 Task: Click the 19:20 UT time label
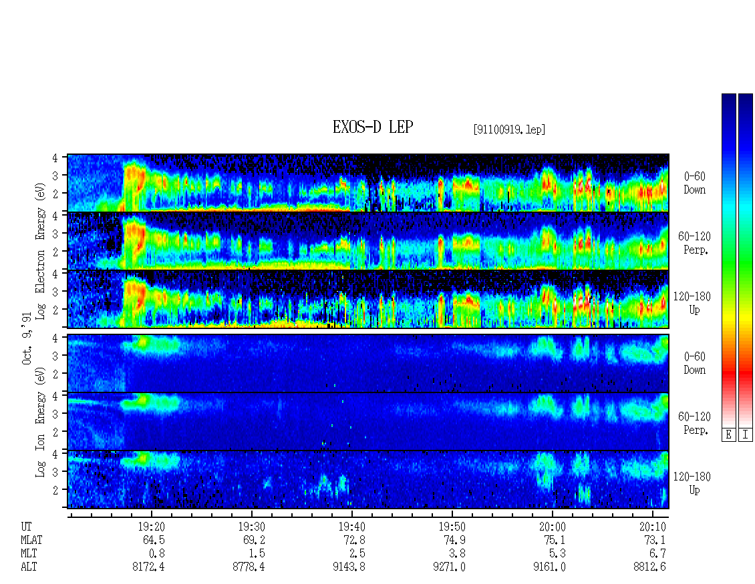point(152,527)
